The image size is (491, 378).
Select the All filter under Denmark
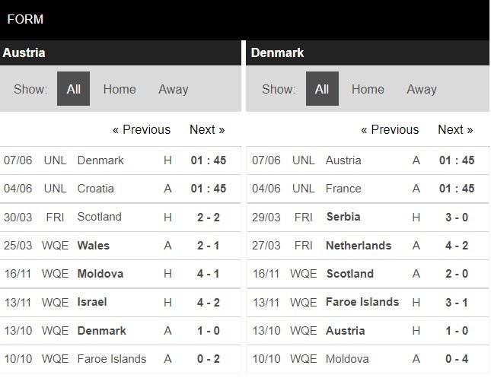322,88
